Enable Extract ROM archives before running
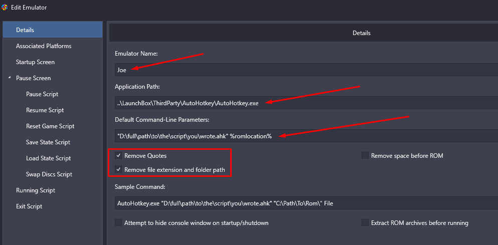Viewport: 498px width, 245px height. (365, 223)
